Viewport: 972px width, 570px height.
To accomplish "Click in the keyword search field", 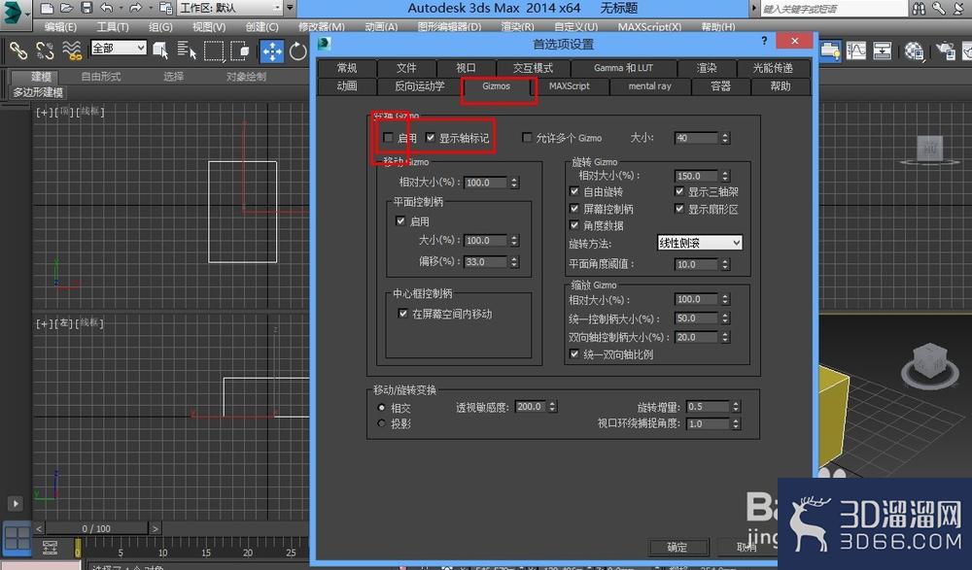I will pyautogui.click(x=834, y=9).
